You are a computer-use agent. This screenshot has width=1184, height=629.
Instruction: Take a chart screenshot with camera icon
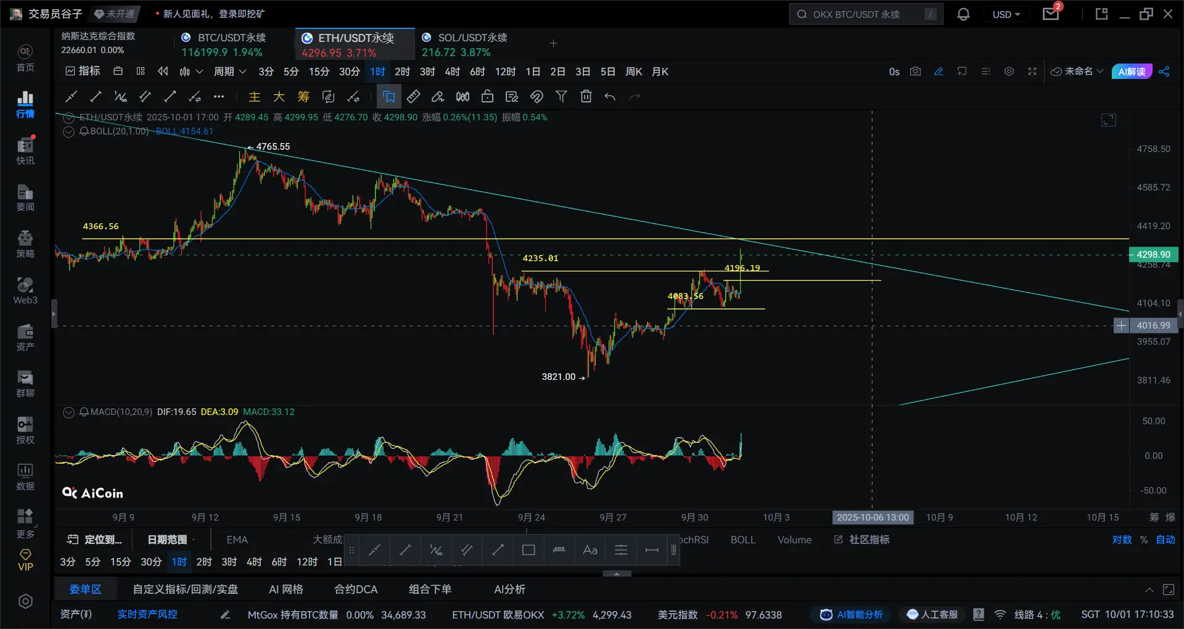pos(916,72)
